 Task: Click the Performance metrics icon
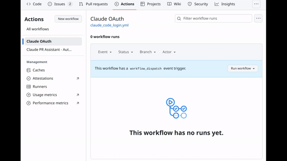click(x=29, y=103)
